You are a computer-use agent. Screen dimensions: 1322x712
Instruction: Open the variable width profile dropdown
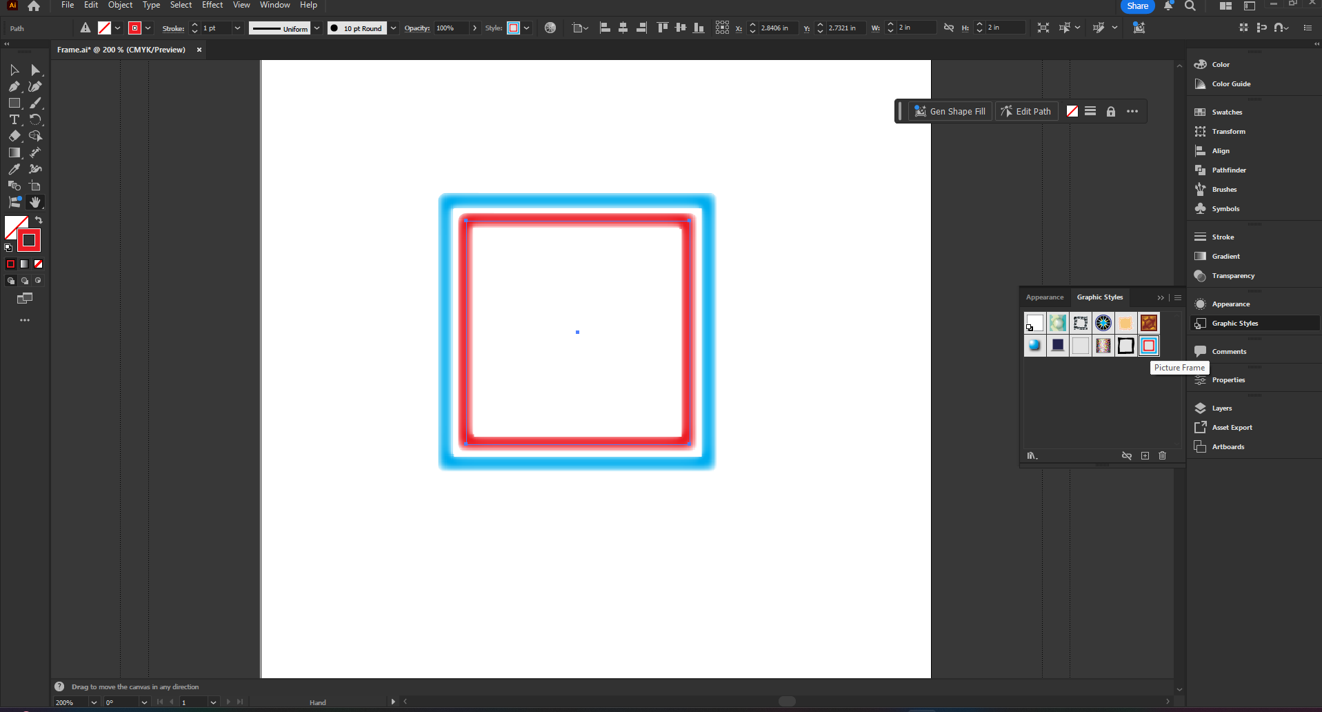317,28
